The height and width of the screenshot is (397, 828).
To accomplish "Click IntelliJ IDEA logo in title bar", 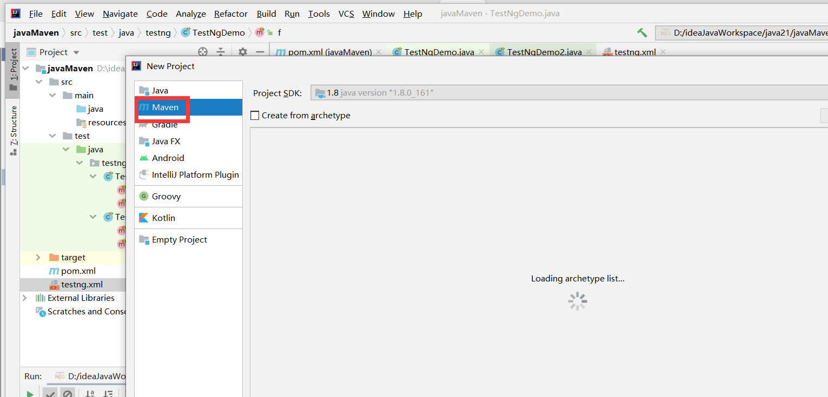I will coord(15,14).
